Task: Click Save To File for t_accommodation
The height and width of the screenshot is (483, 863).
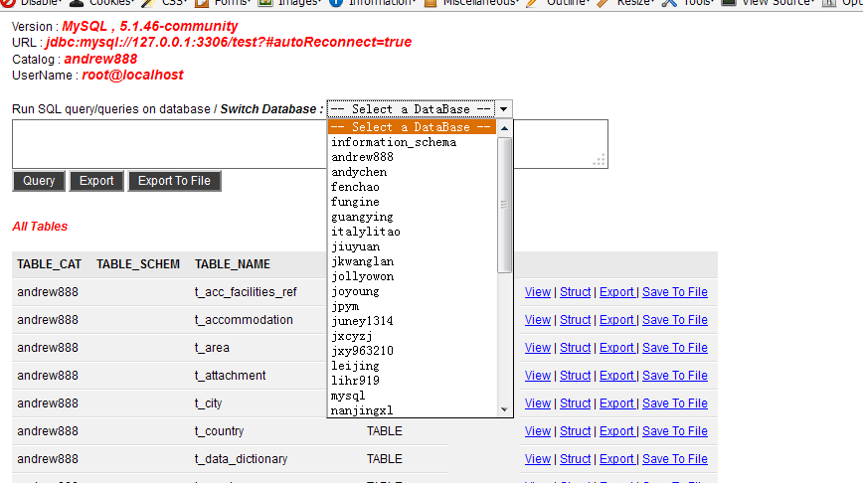Action: [675, 320]
